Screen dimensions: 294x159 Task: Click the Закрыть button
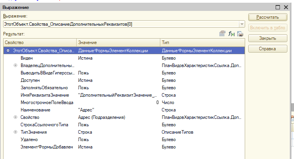267,38
